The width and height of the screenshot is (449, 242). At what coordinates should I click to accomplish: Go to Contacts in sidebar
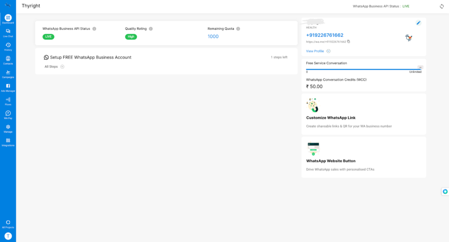(x=8, y=60)
